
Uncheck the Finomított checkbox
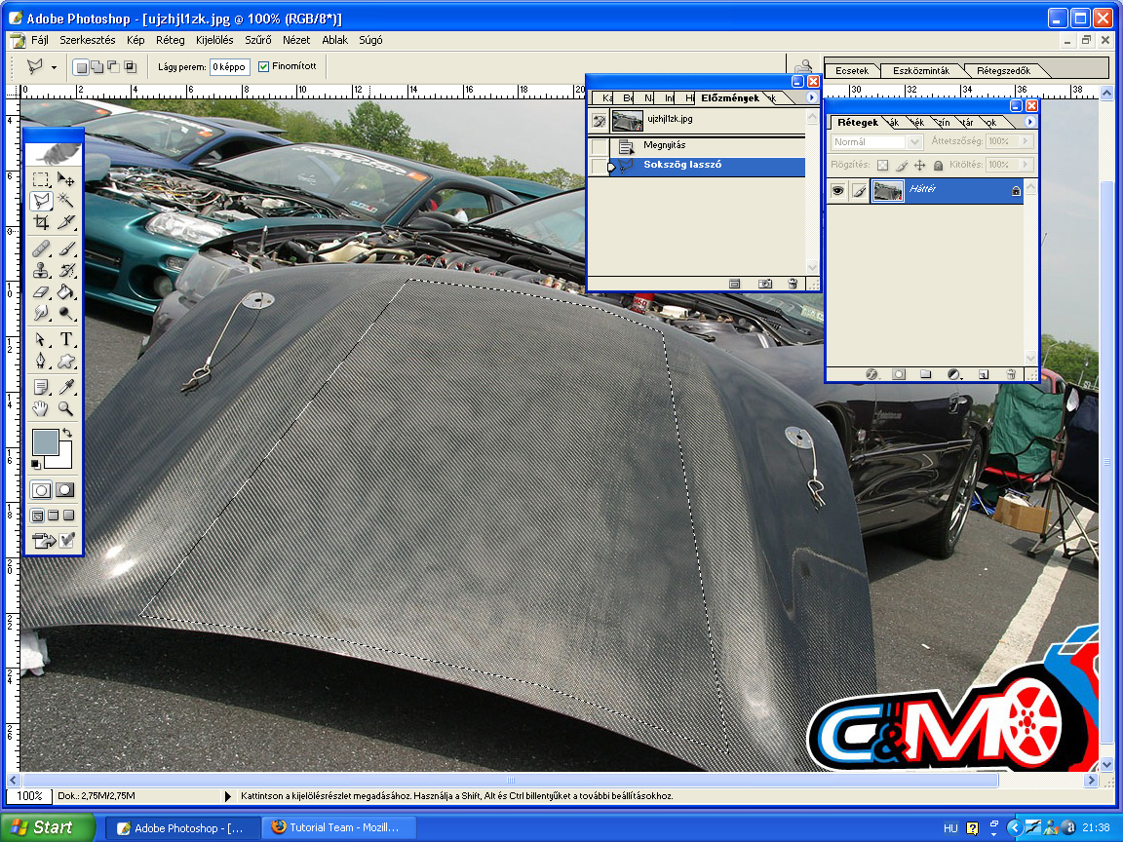click(263, 67)
